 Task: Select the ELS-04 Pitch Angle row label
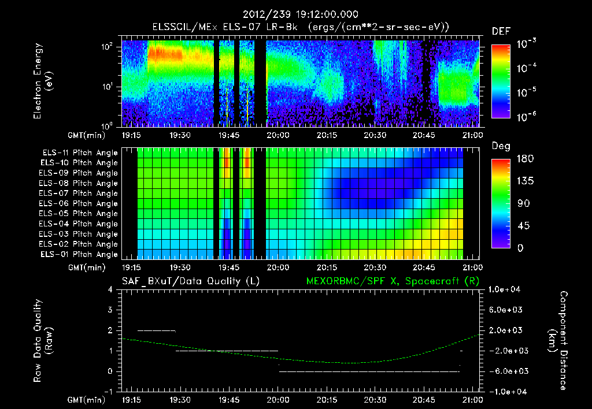(x=79, y=224)
